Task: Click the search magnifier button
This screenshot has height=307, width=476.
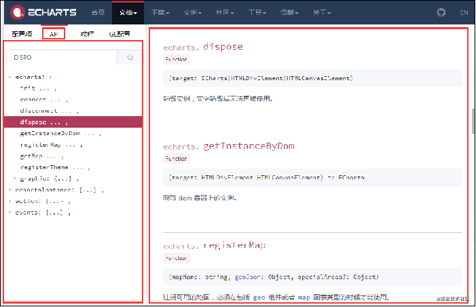Action: [x=130, y=57]
